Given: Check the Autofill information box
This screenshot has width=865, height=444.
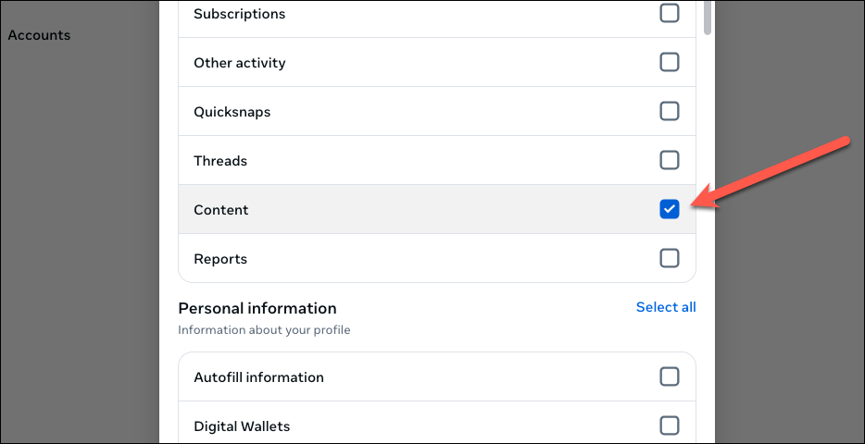Looking at the screenshot, I should (x=669, y=377).
